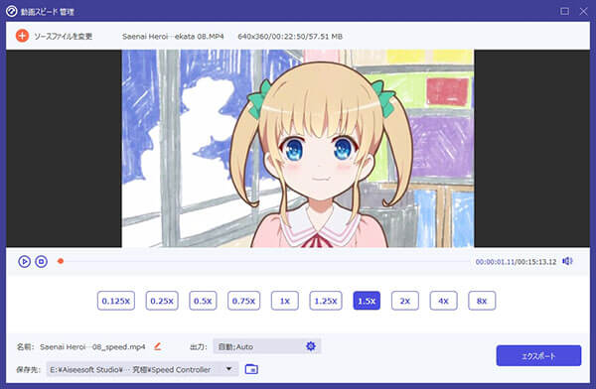Image resolution: width=596 pixels, height=389 pixels.
Task: Expand the save destination dropdown
Action: click(229, 369)
